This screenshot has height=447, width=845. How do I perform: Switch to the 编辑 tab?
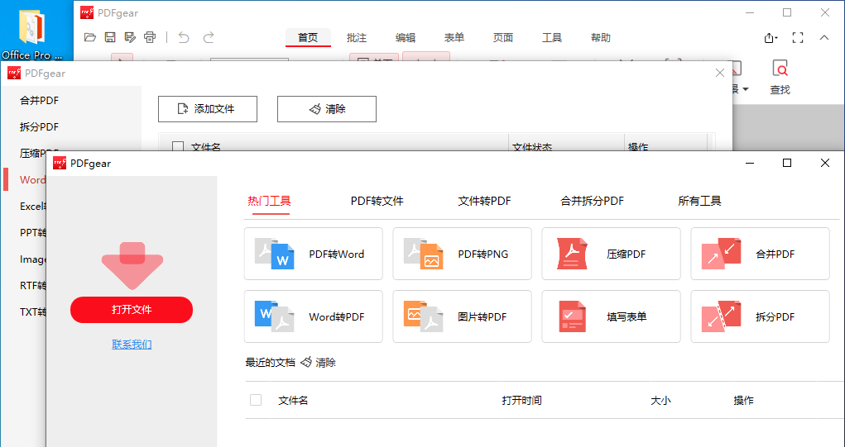point(406,38)
